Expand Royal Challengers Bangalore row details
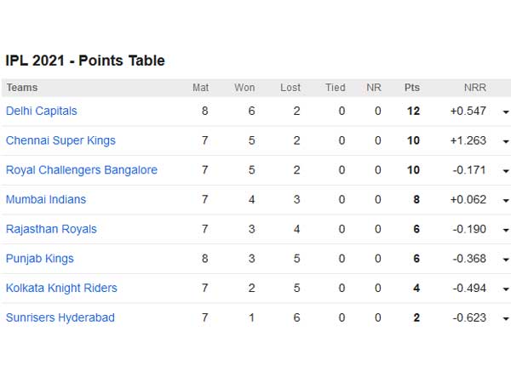The image size is (511, 383). point(505,171)
